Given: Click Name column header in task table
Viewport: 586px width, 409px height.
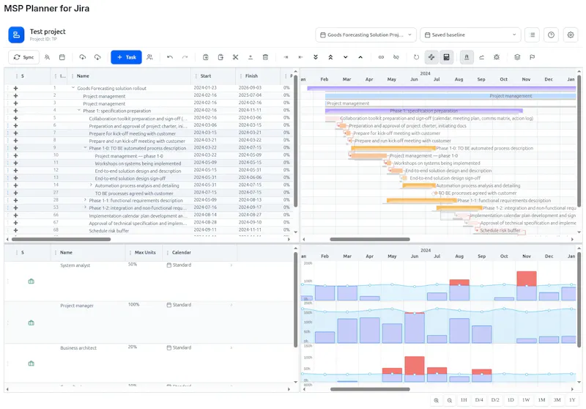Looking at the screenshot, I should point(83,76).
